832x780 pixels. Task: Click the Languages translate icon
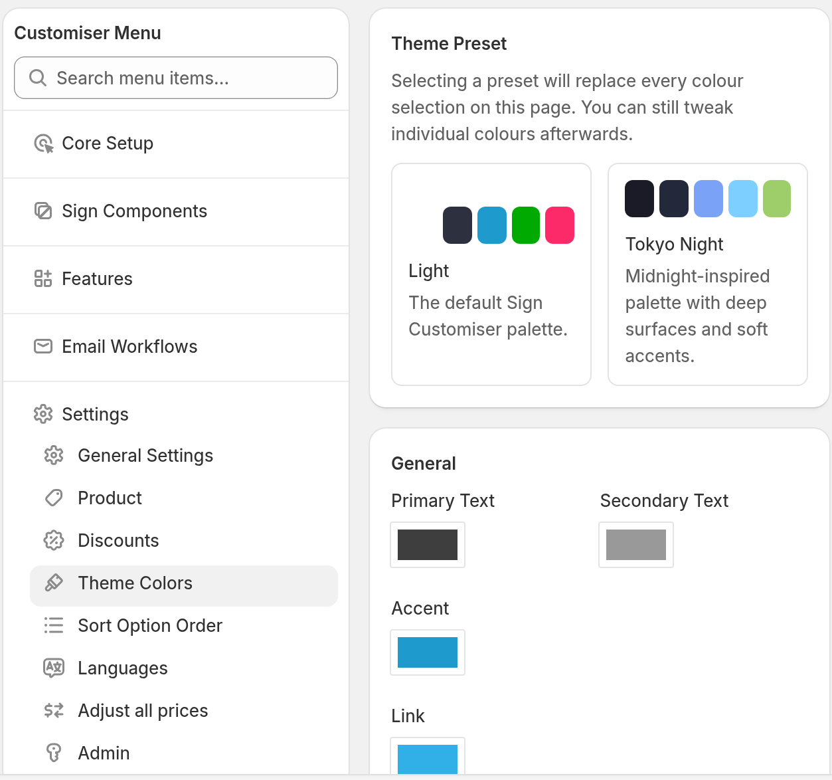coord(54,668)
